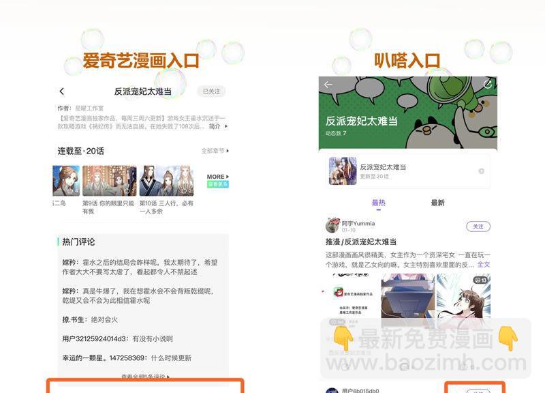Open comment asking 什么时候更新

point(127,358)
